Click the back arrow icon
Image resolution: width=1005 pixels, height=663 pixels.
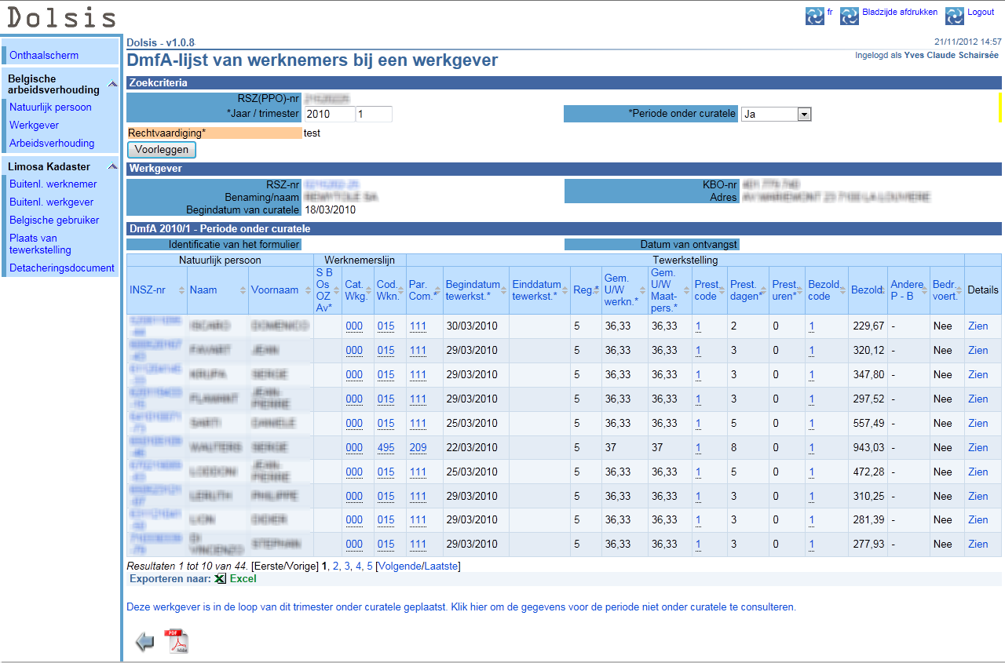point(144,642)
